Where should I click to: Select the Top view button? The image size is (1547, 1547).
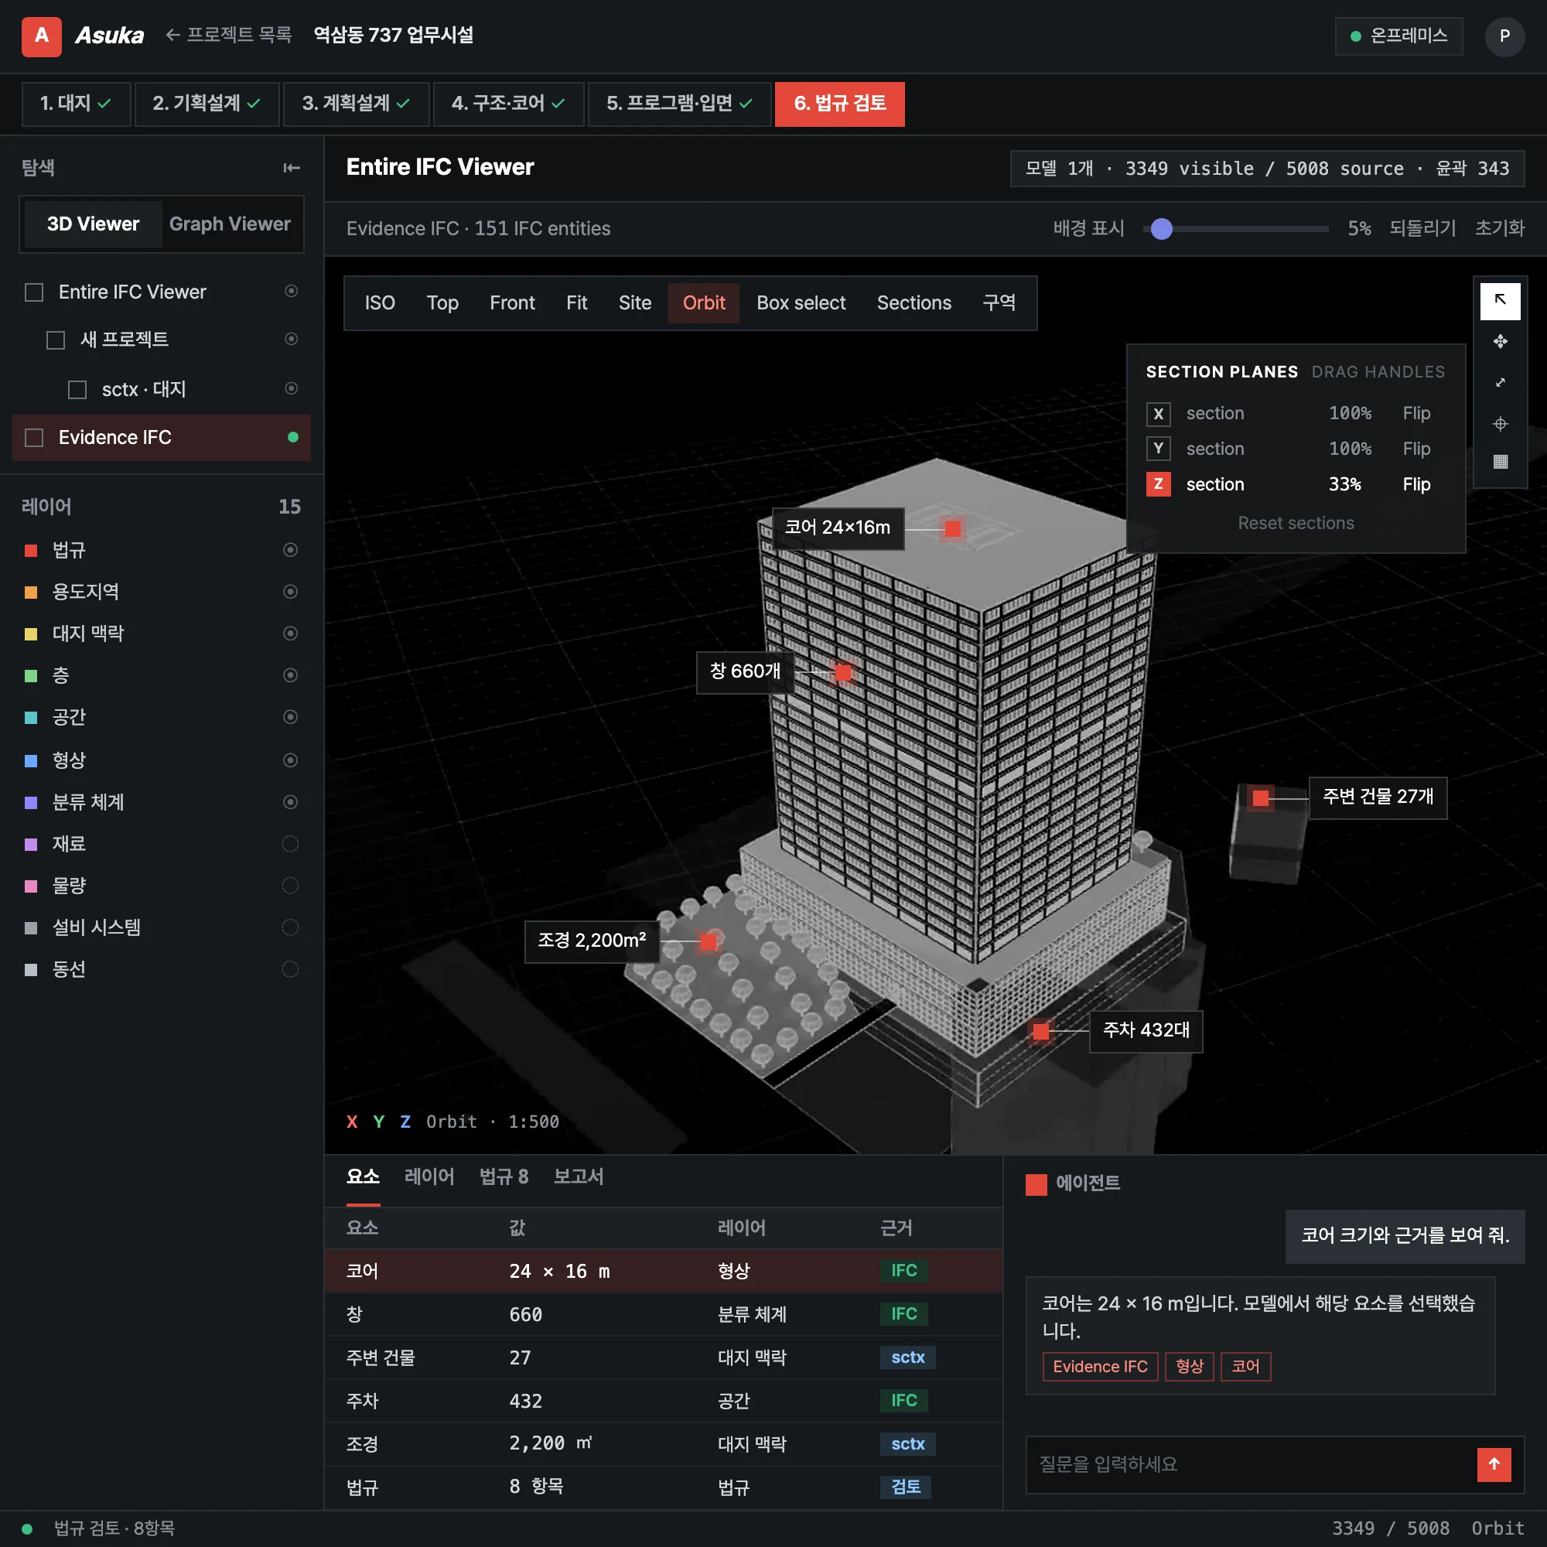(442, 302)
